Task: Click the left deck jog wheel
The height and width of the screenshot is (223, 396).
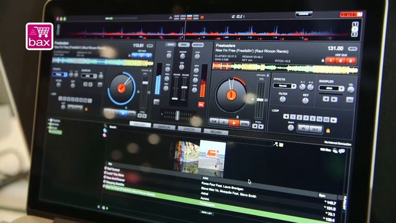Action: point(121,88)
